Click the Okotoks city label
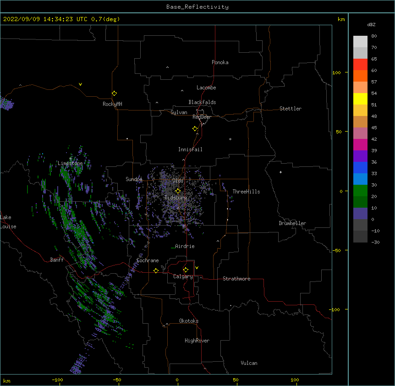The width and height of the screenshot is (395, 386). (189, 321)
